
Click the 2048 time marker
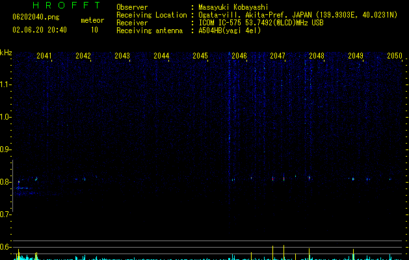click(x=317, y=56)
